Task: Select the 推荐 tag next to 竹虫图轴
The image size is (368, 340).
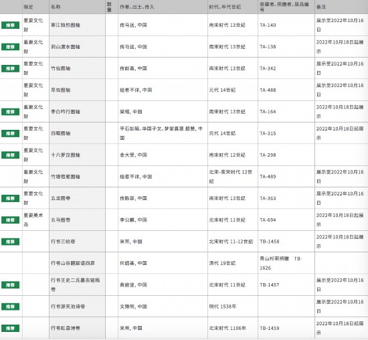Action: (x=10, y=68)
